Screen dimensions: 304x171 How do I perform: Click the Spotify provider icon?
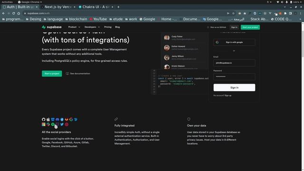53,124
